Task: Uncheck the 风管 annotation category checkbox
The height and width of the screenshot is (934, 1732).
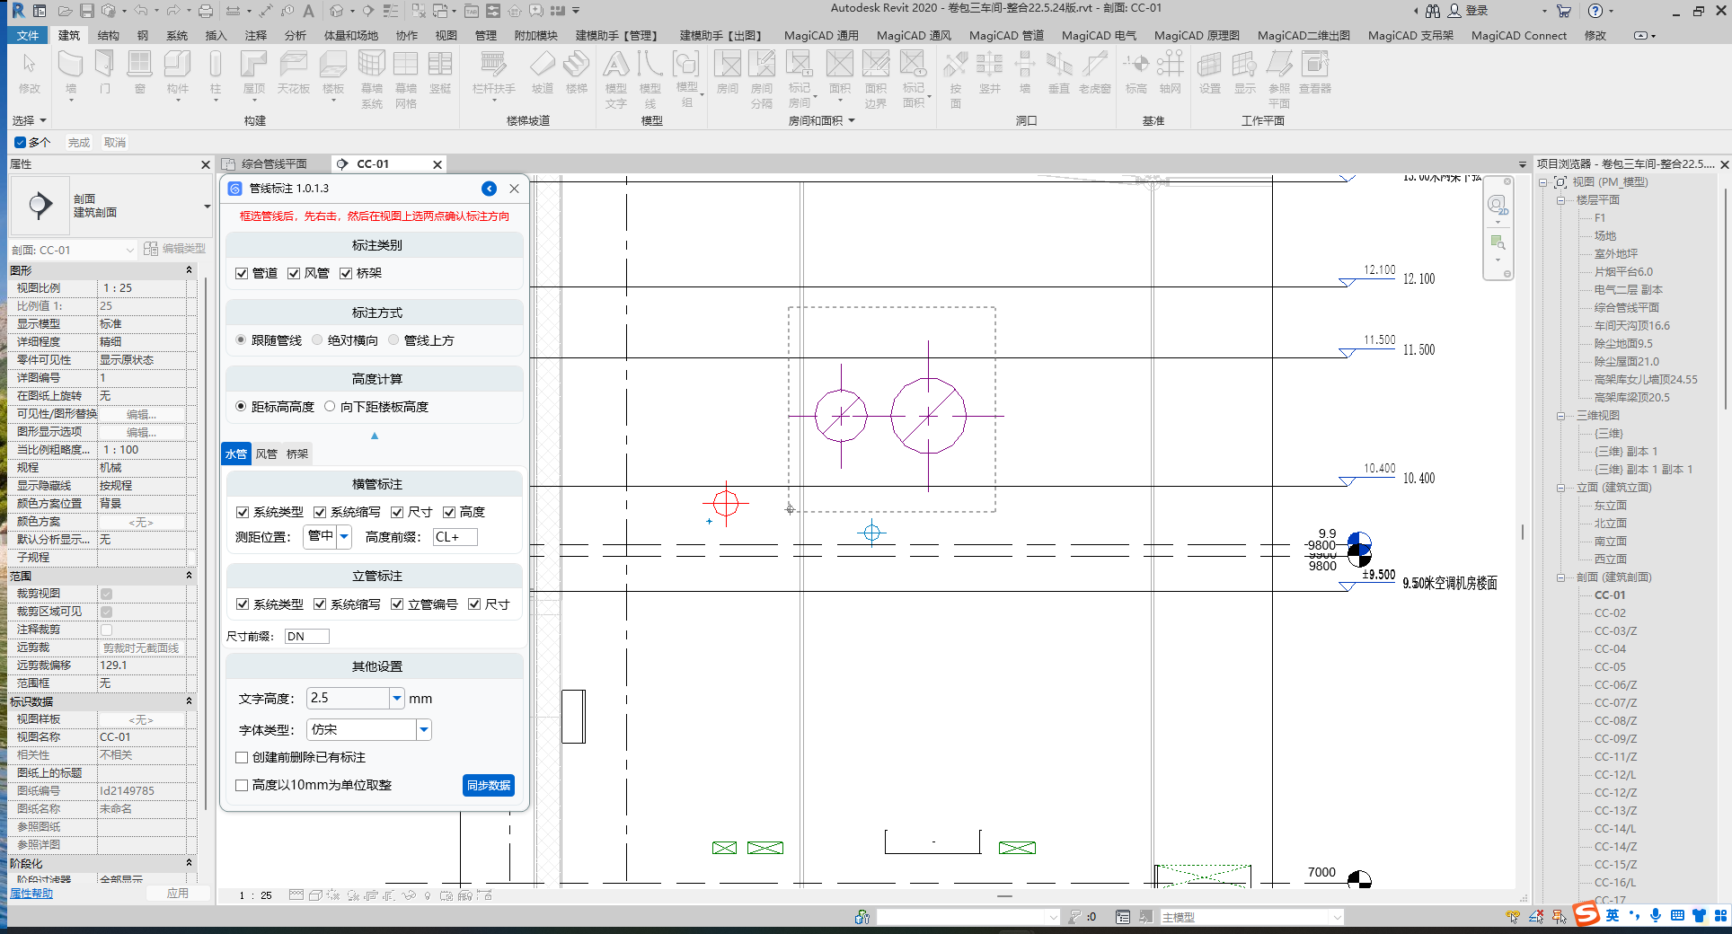Action: 294,274
